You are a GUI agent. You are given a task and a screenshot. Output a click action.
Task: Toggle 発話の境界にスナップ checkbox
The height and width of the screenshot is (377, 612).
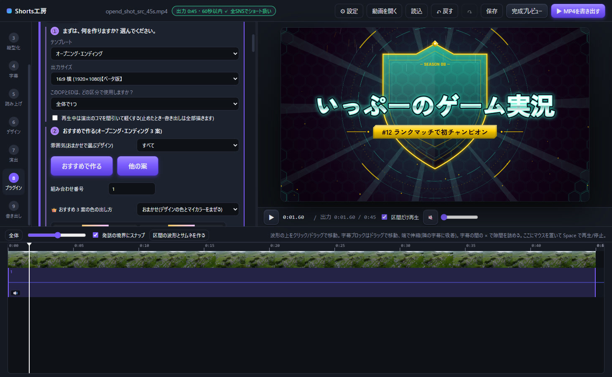[95, 235]
